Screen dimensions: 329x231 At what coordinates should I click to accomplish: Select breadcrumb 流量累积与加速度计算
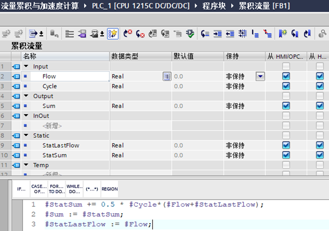click(x=40, y=6)
